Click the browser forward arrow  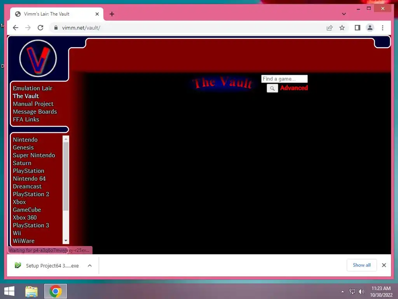click(x=28, y=28)
